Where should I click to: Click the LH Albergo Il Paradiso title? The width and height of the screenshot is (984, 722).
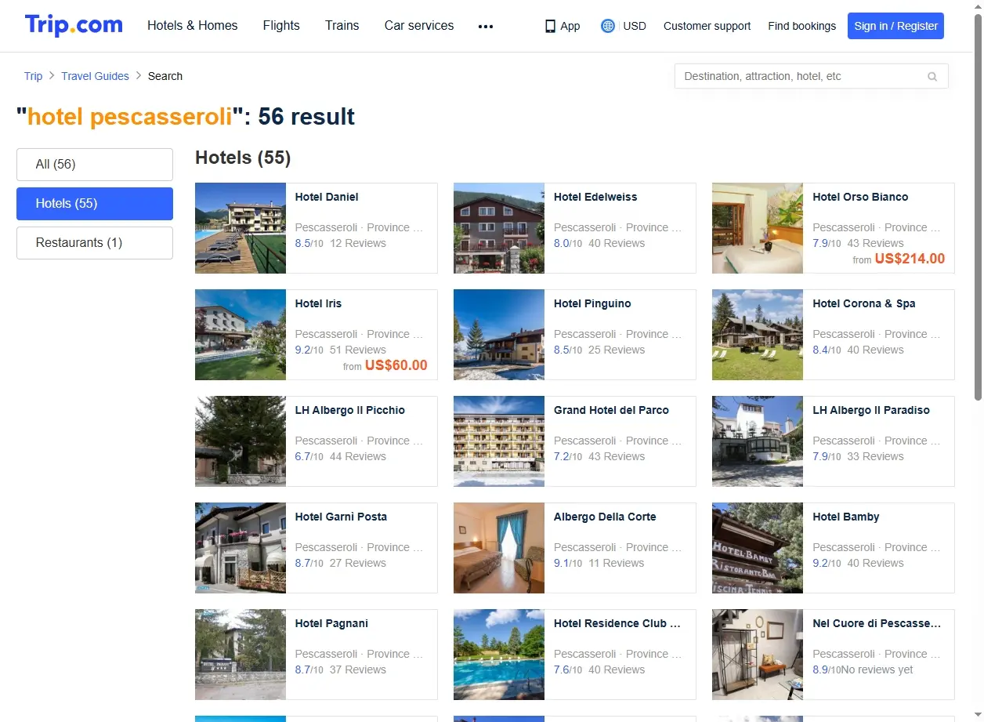(x=871, y=410)
